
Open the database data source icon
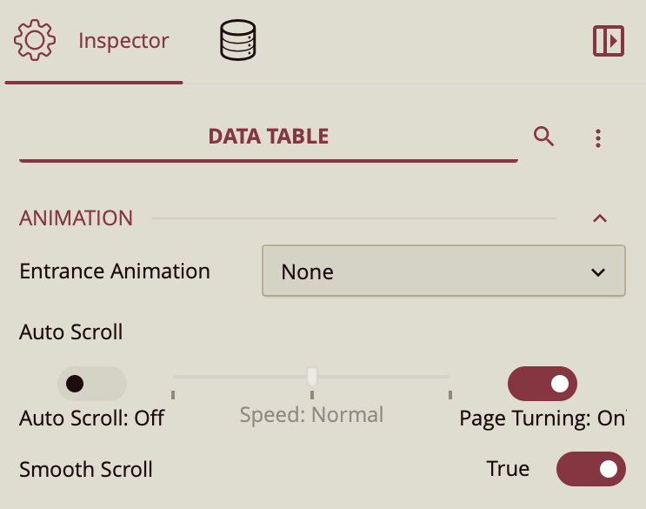tap(237, 41)
